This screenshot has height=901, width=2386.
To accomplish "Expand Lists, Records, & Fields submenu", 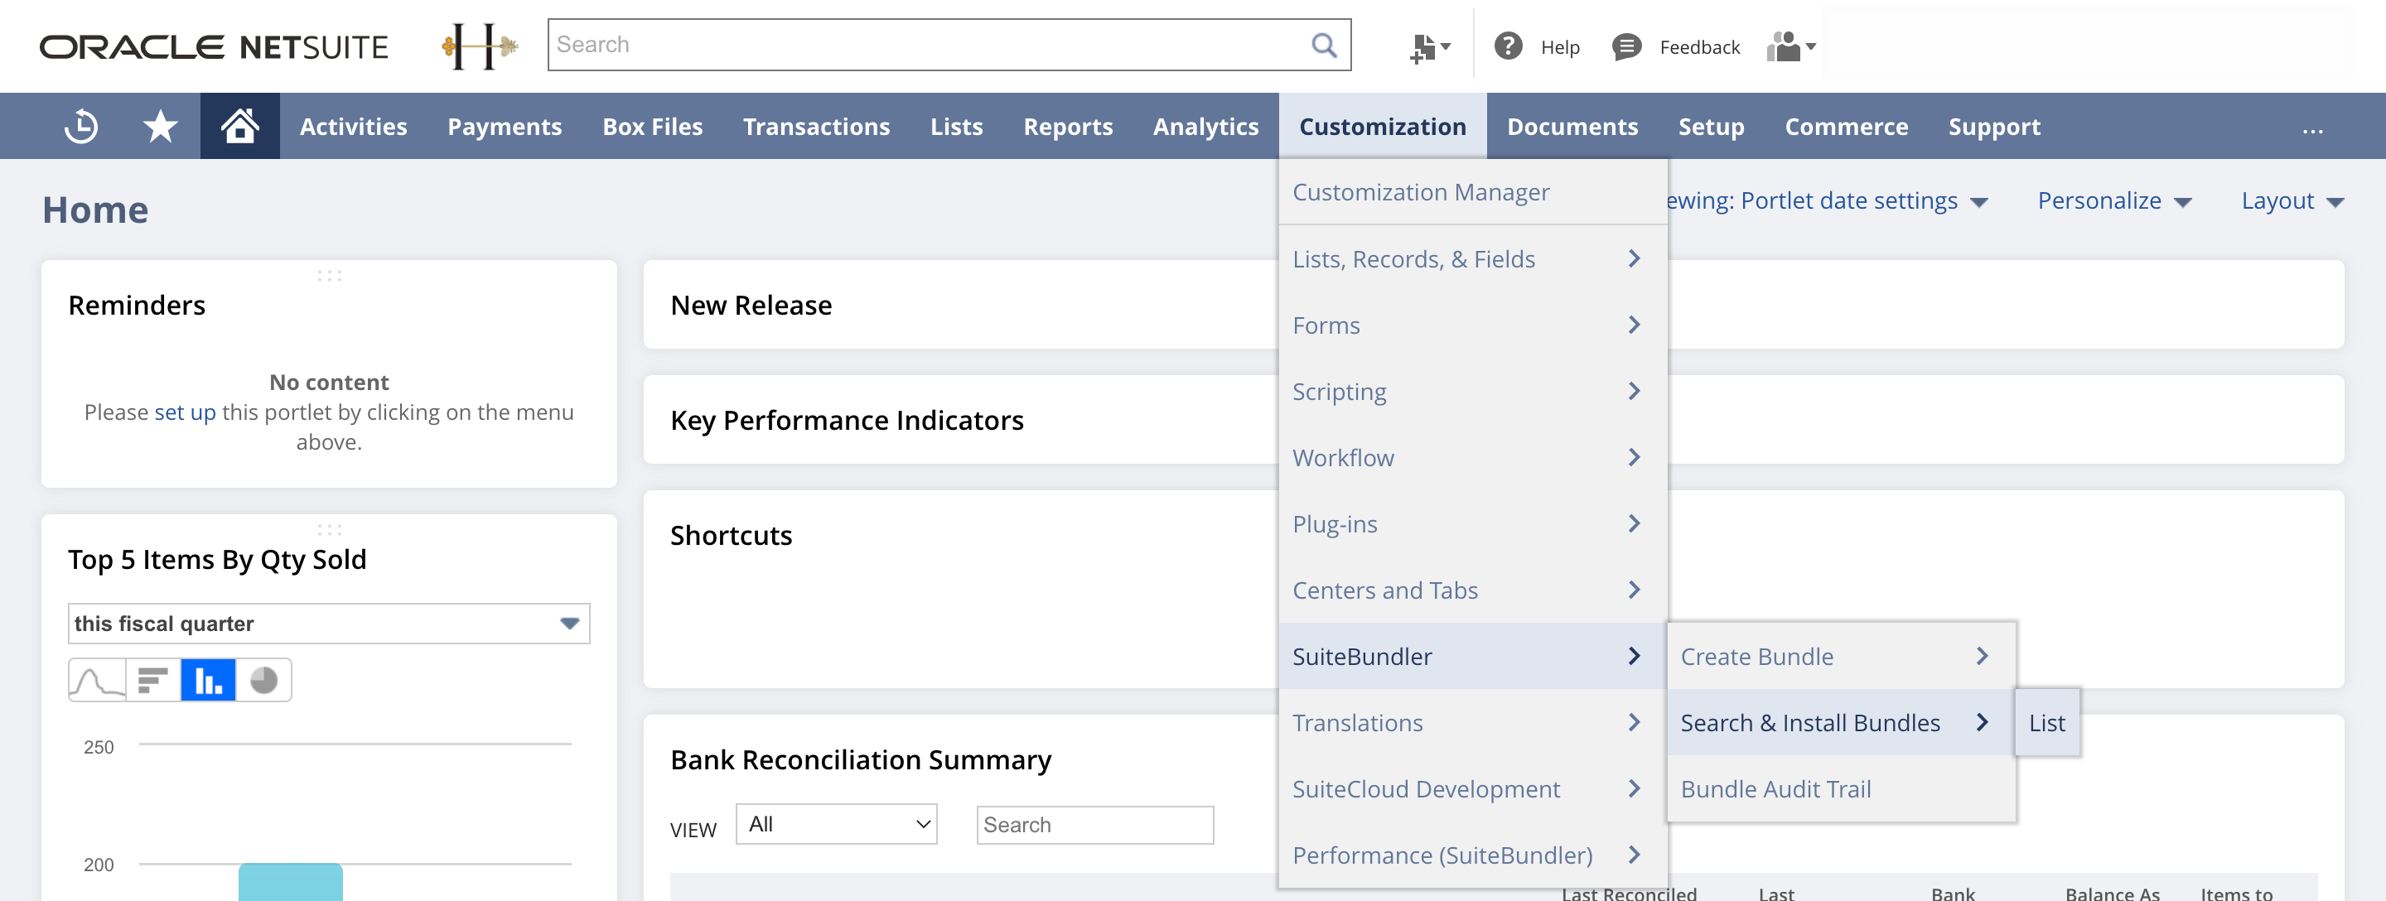I will pos(1473,258).
